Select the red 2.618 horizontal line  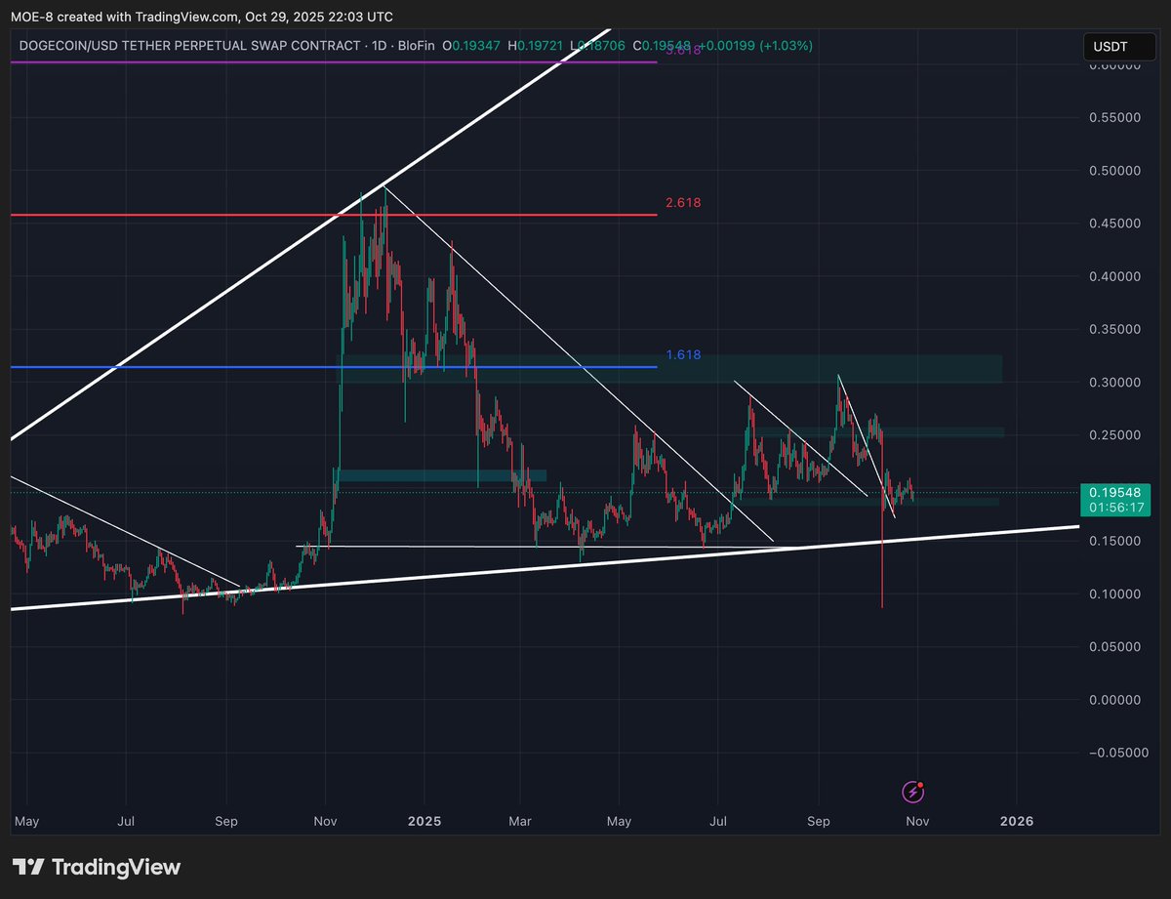[x=332, y=215]
